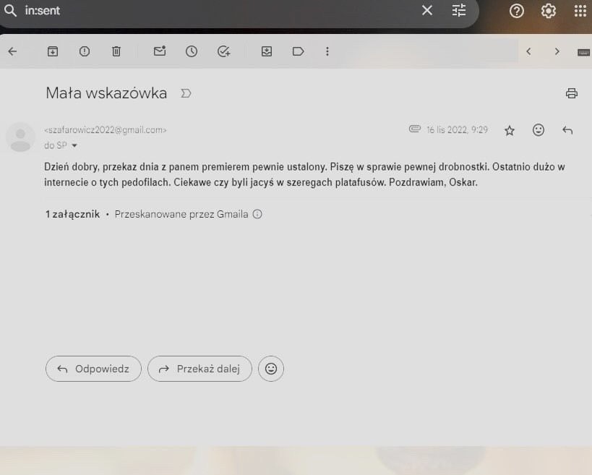Screen dimensions: 592x475
Task: Report this email as spam
Action: [x=84, y=51]
